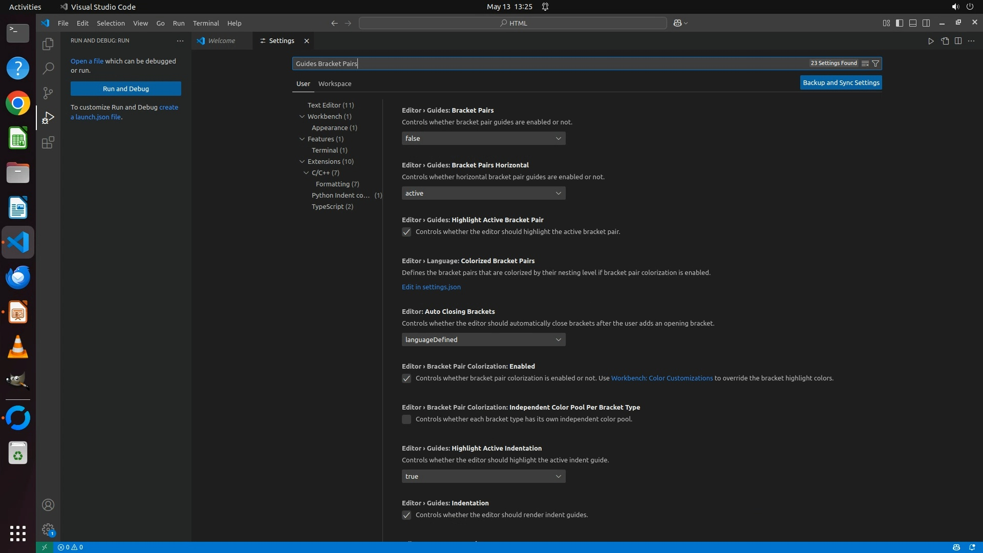Enable Independent Color Pool Per Bracket Type
Viewport: 983px width, 553px height.
407,419
